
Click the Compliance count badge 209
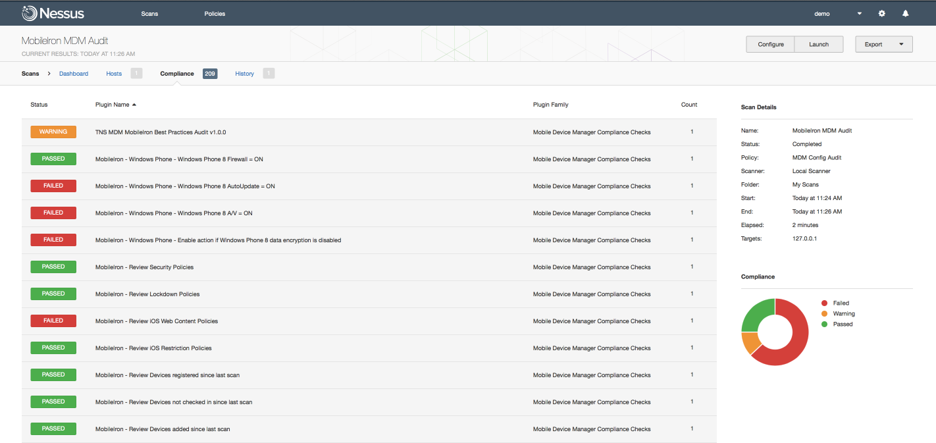click(x=210, y=74)
